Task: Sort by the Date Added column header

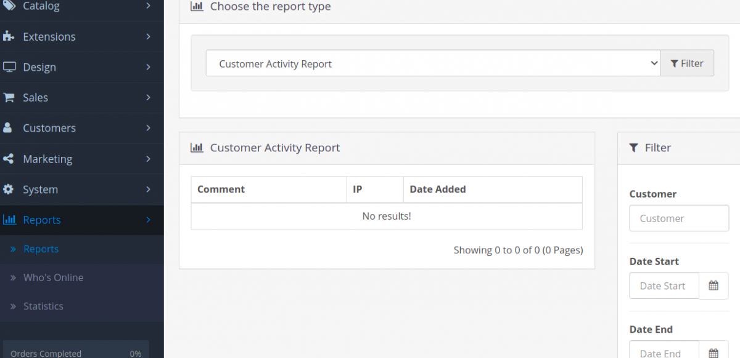Action: (x=438, y=189)
